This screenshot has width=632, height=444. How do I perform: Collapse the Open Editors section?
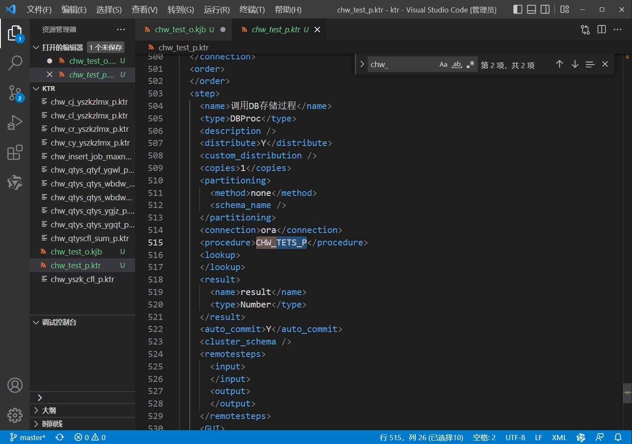[x=36, y=47]
